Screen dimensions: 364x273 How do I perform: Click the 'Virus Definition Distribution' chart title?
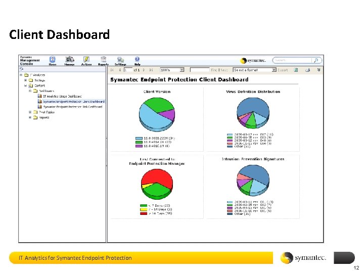(253, 92)
